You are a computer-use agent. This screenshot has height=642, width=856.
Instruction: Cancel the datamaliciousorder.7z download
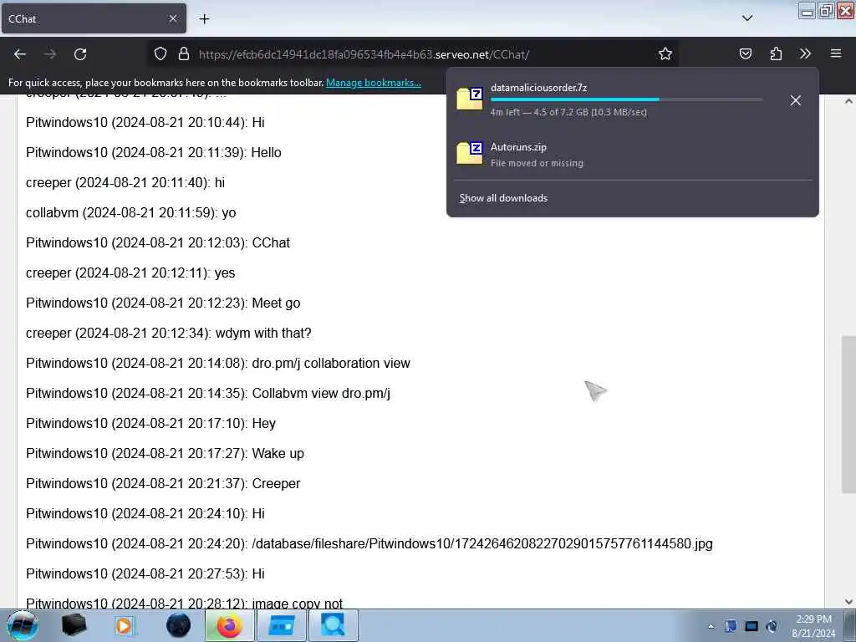(x=796, y=100)
